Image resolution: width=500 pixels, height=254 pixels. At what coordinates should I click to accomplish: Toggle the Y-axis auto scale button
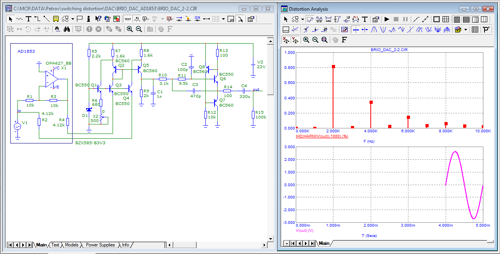click(x=295, y=40)
